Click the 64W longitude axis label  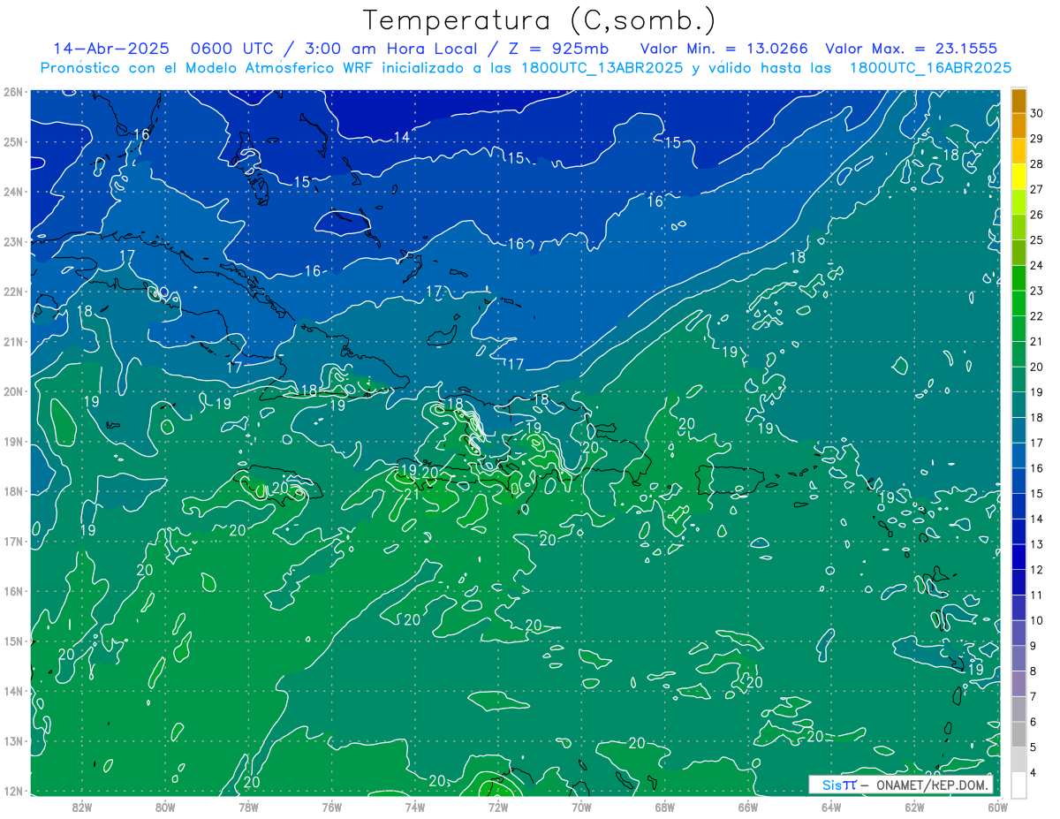[831, 807]
